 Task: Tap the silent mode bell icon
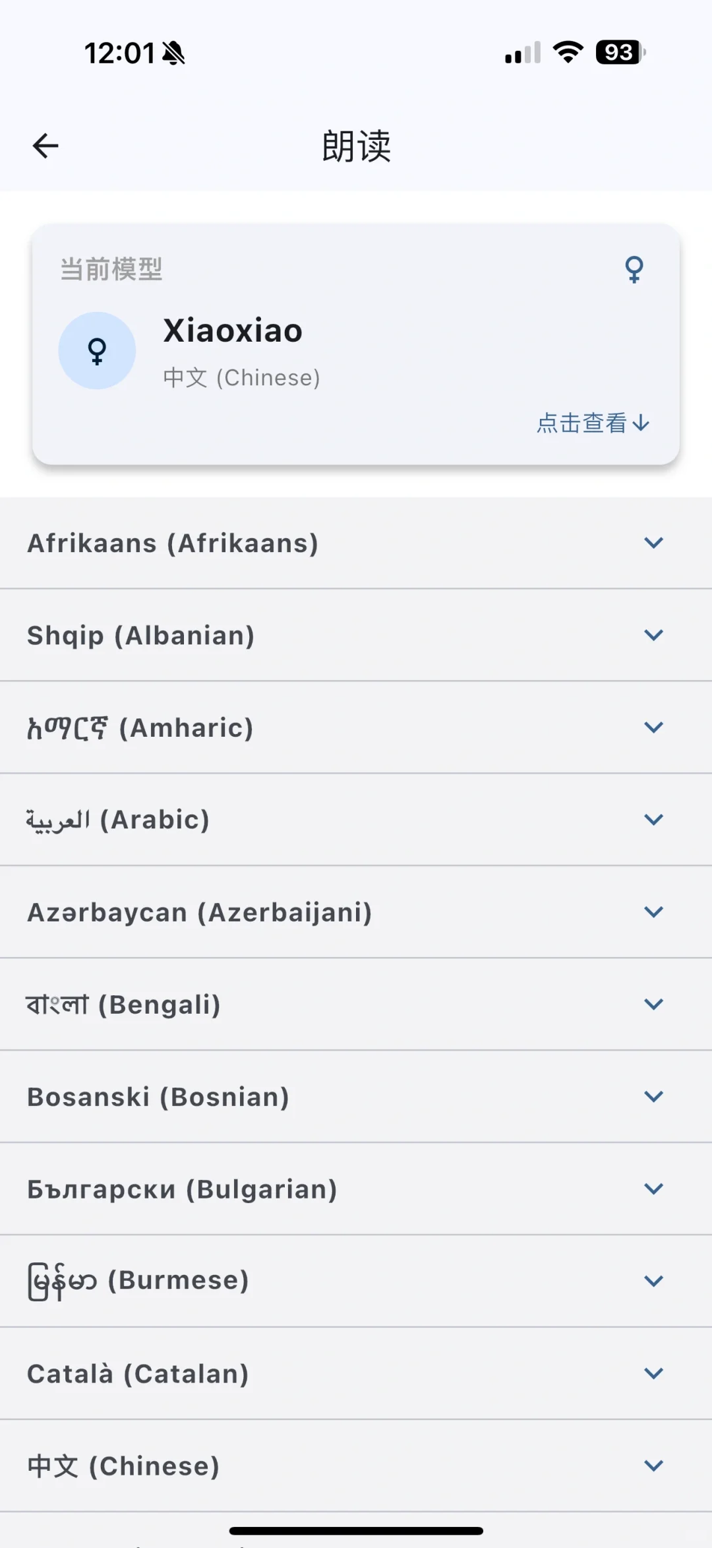point(173,53)
